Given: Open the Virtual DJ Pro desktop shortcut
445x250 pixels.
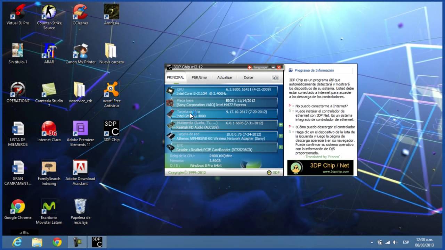Looking at the screenshot, I should point(18,15).
